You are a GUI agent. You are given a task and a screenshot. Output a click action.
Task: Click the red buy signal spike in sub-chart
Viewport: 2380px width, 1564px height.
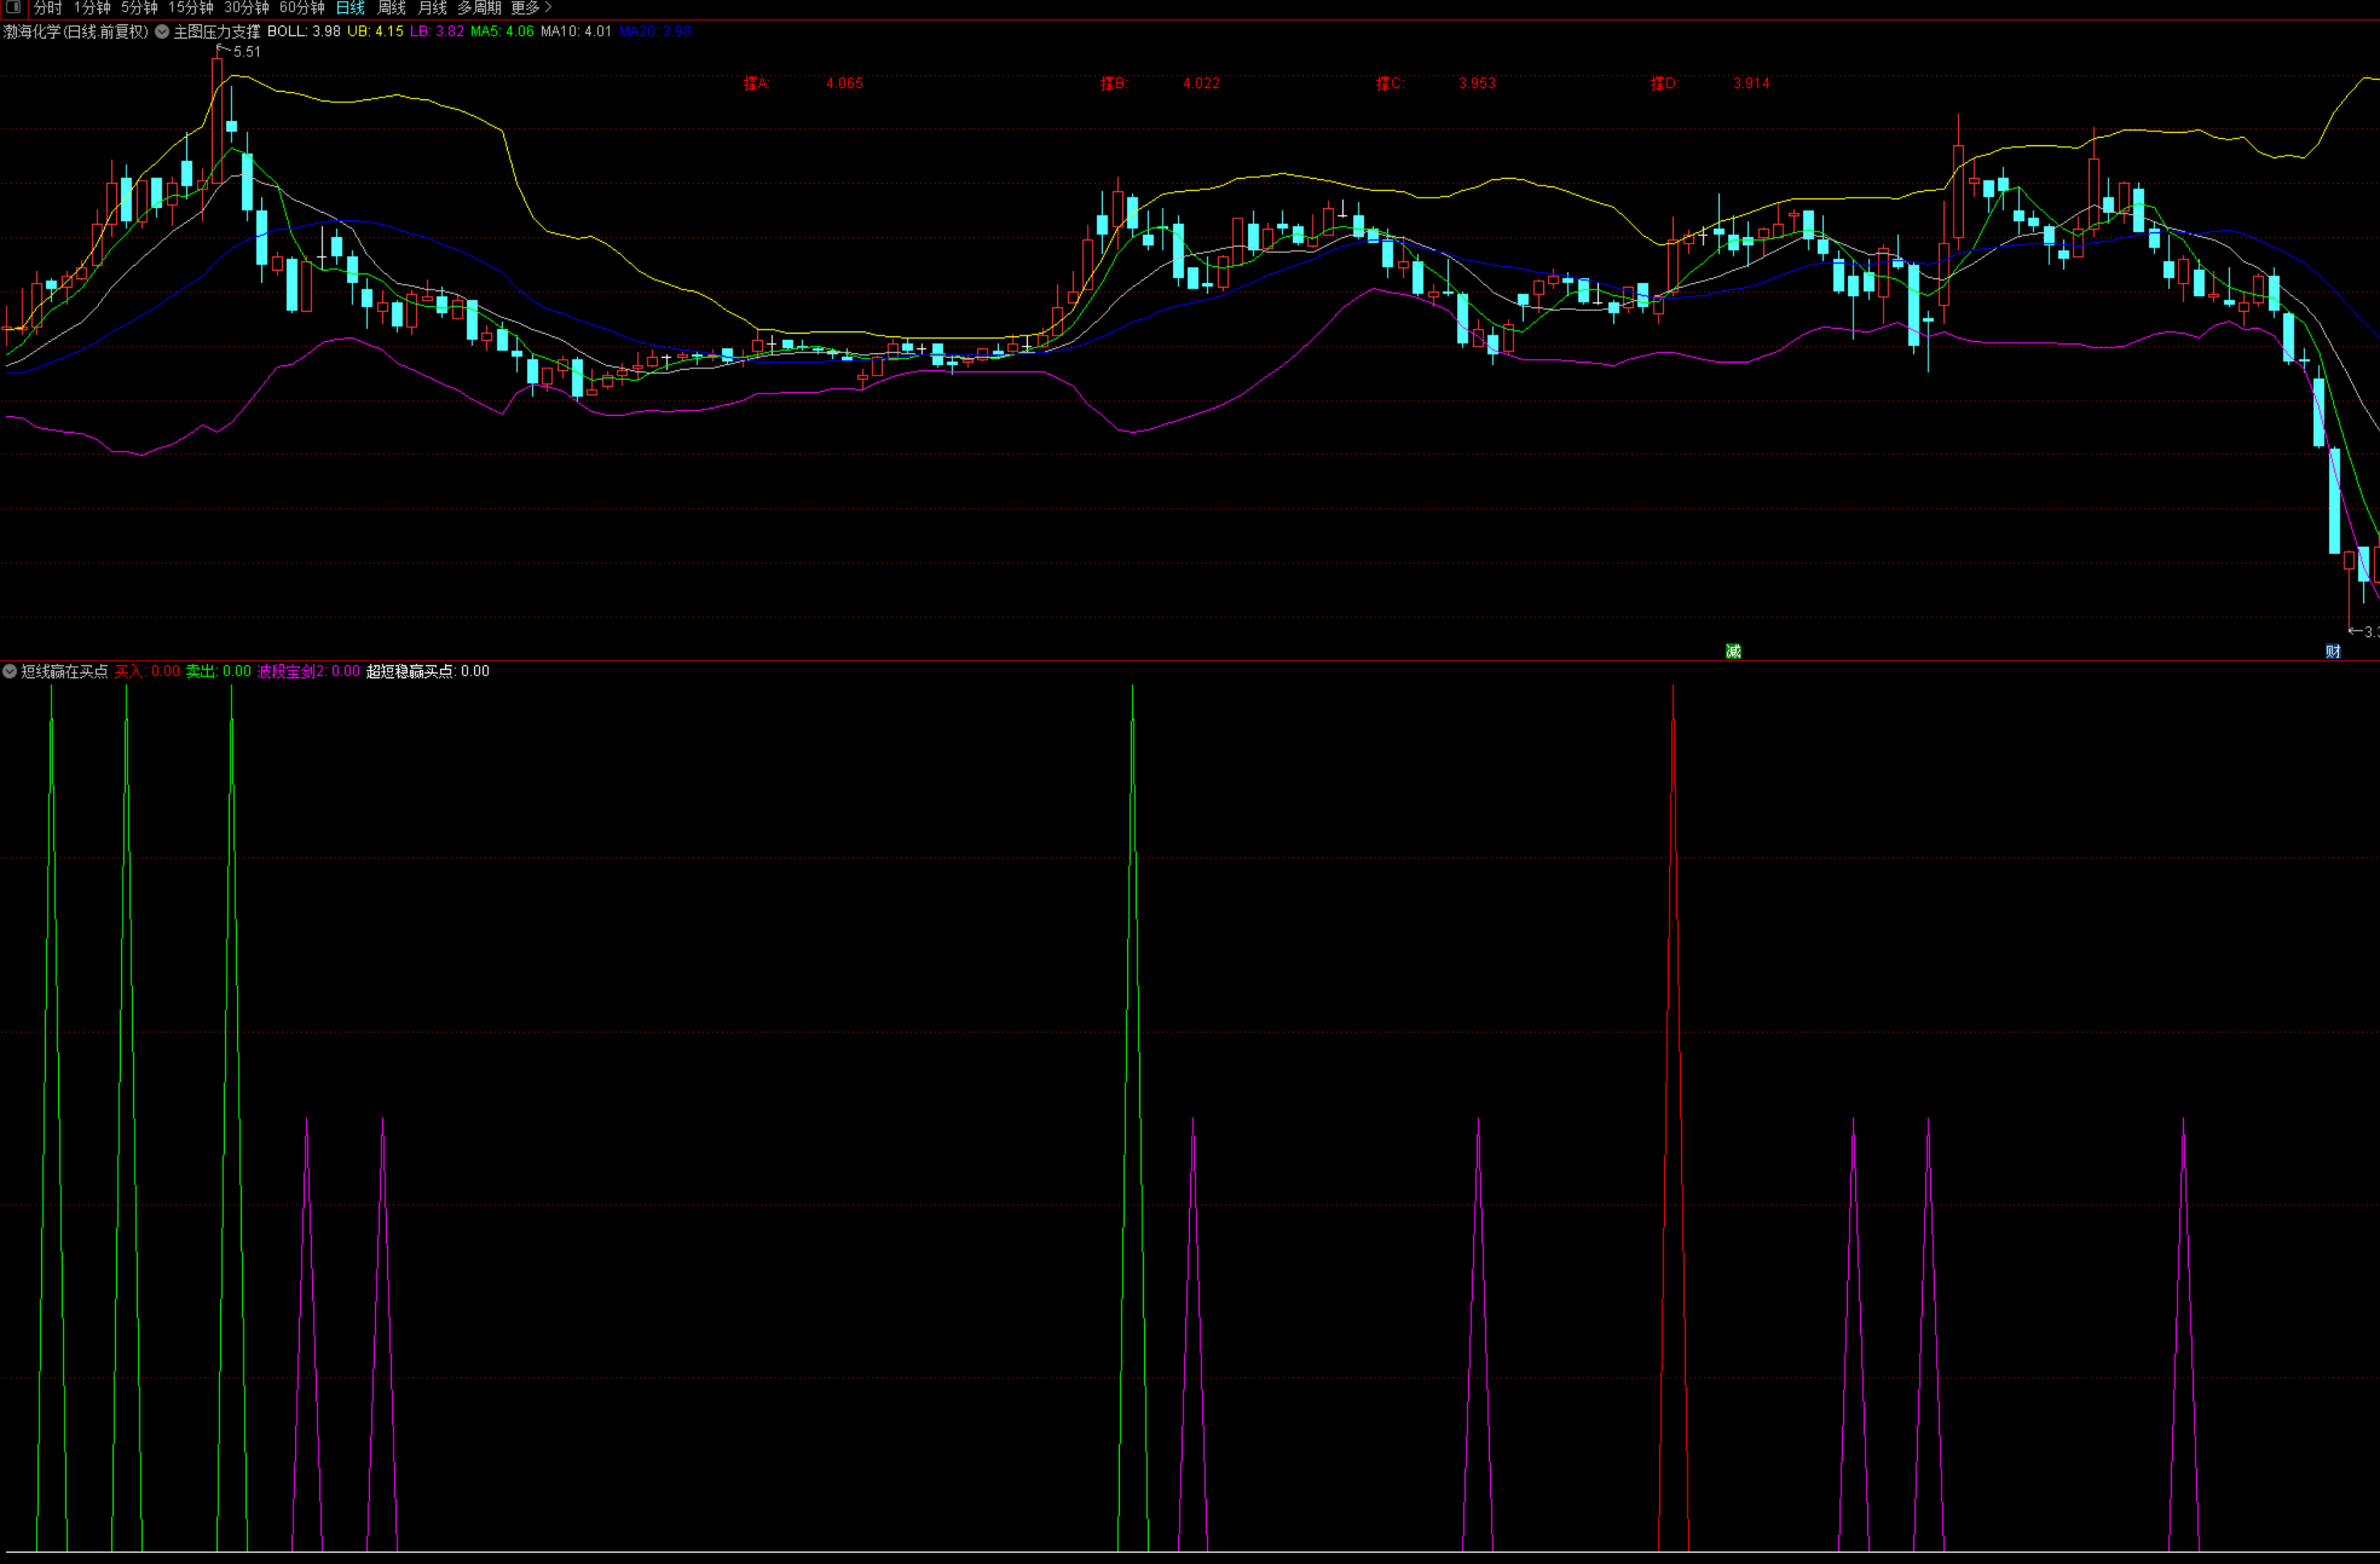(x=1673, y=1118)
